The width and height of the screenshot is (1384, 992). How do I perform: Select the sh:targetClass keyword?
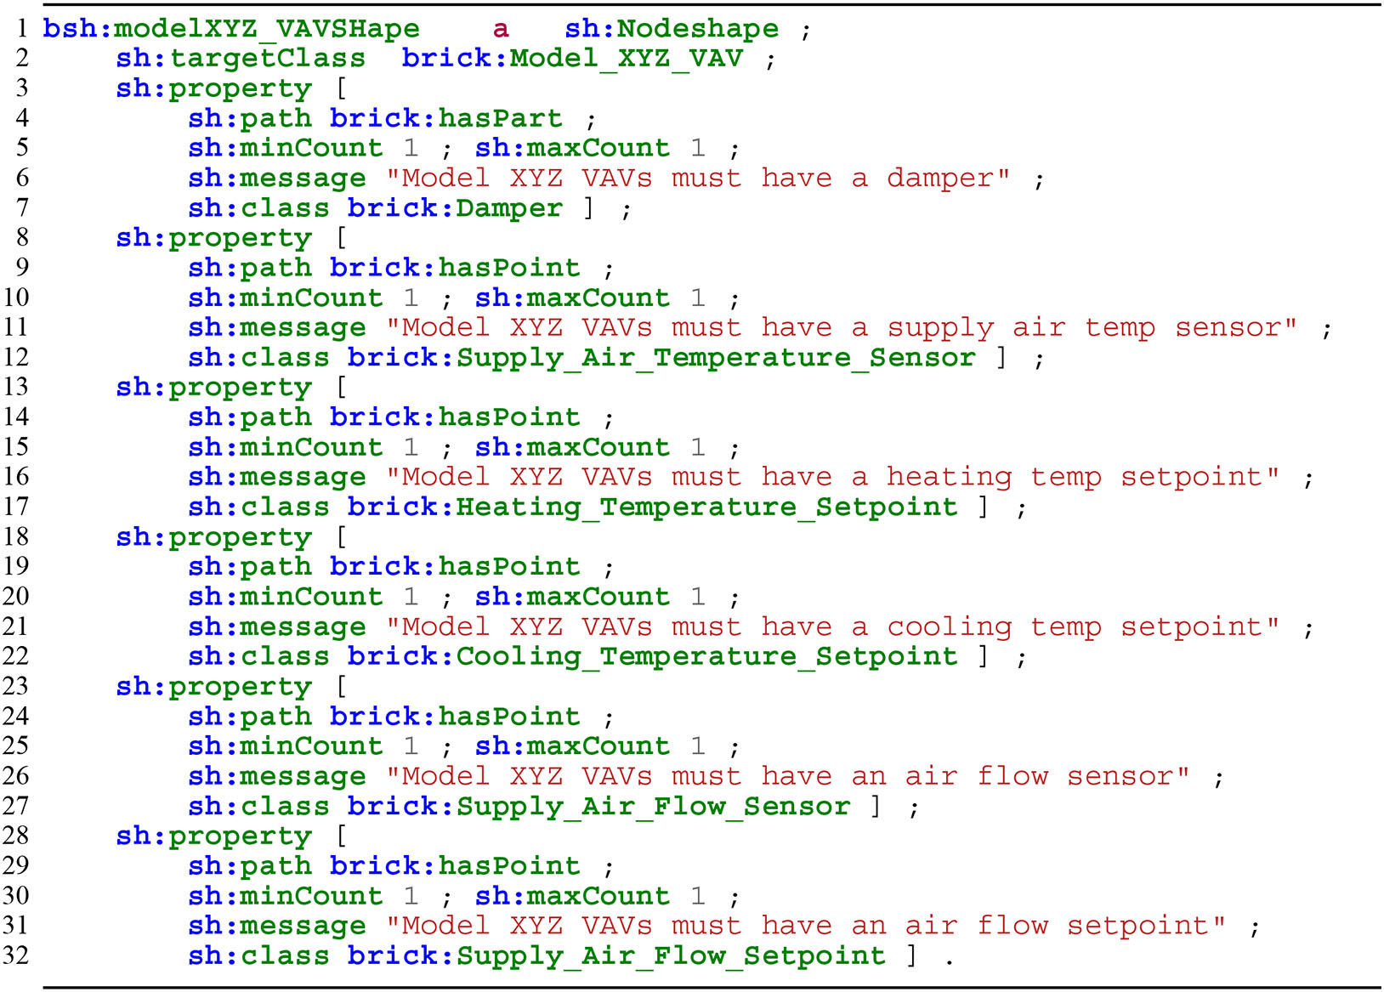point(241,59)
